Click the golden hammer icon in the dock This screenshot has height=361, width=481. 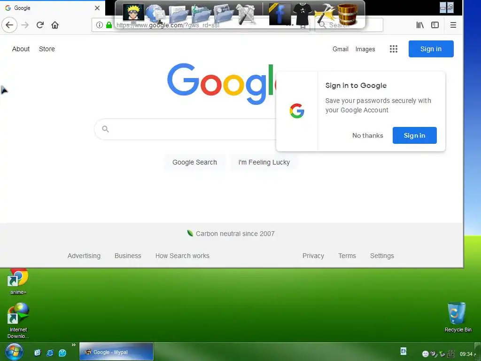click(325, 14)
